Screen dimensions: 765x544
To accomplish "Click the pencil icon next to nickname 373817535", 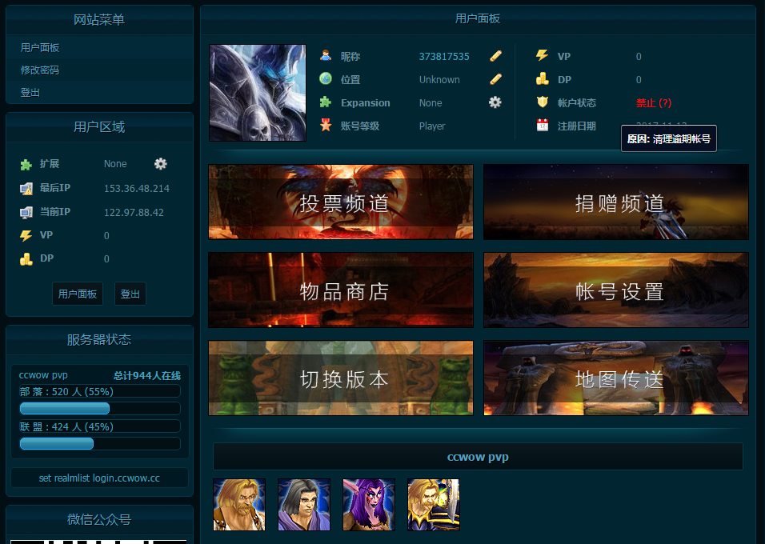I will [495, 56].
